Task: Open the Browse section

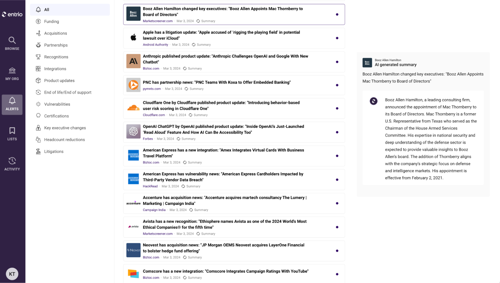Action: [12, 43]
